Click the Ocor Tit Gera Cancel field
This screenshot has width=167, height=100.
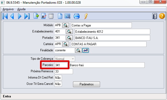(58, 84)
